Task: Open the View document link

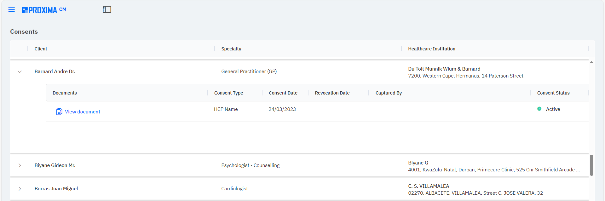Action: pos(83,112)
